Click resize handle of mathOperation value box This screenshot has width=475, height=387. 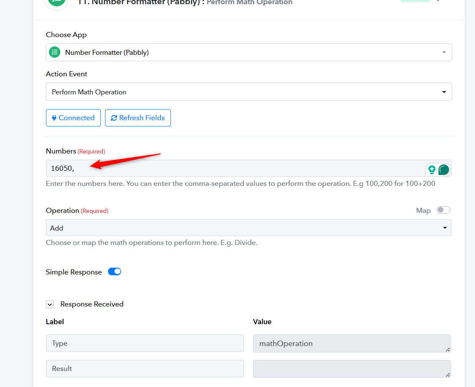448,349
